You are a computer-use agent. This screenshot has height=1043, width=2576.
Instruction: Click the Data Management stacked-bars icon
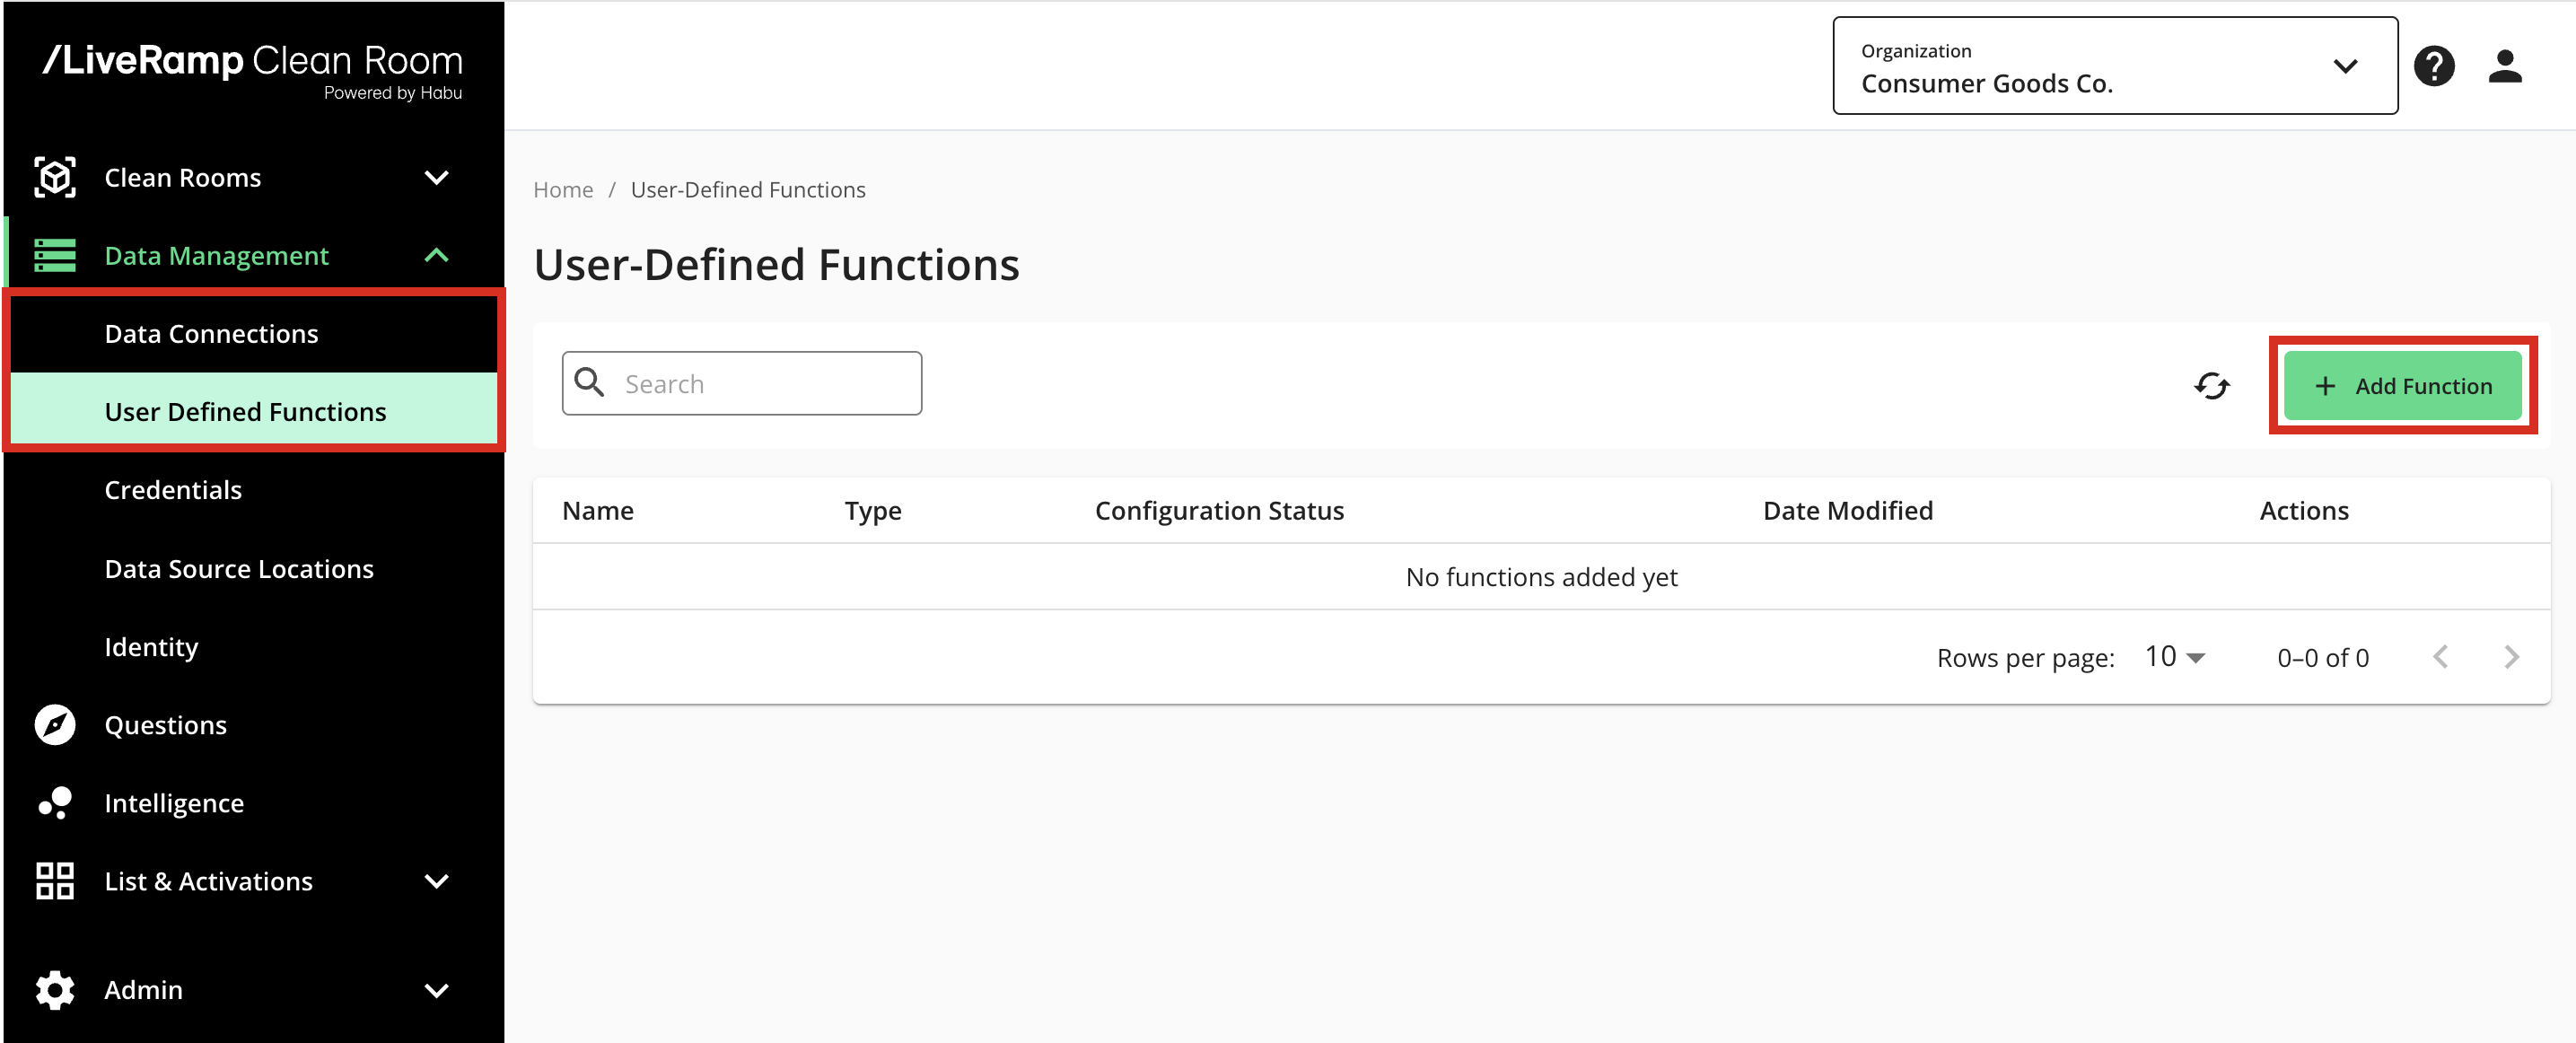[x=55, y=255]
